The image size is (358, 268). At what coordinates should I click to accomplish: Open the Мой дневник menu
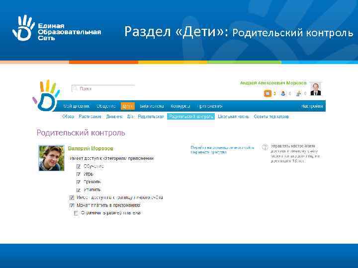(x=76, y=106)
